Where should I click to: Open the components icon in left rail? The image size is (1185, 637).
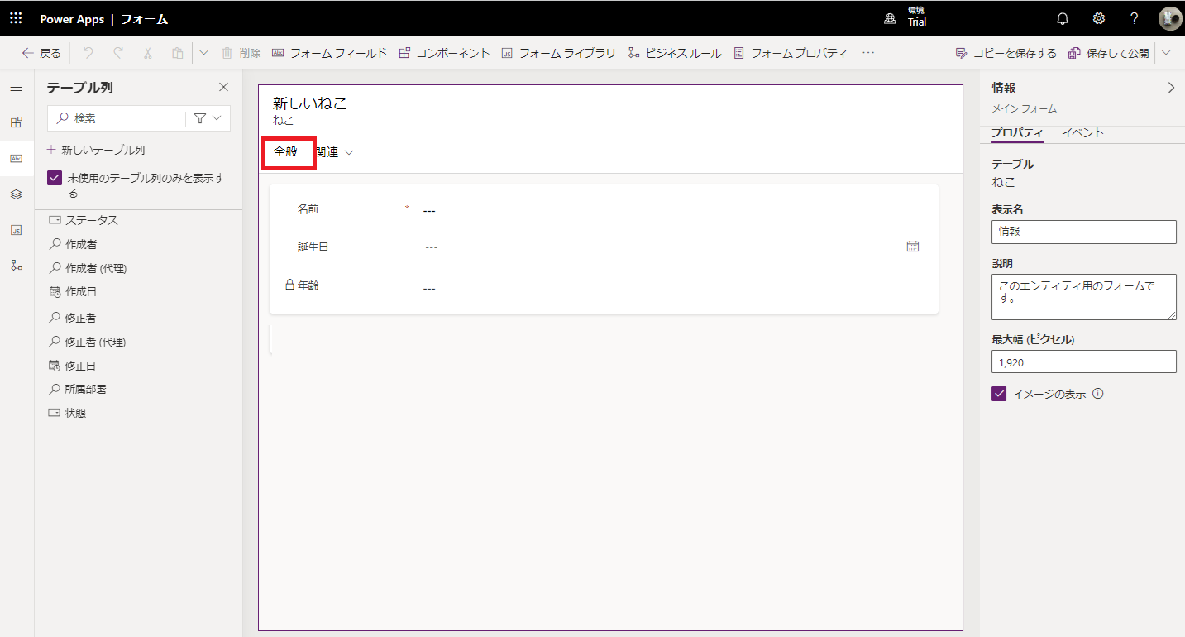coord(16,122)
